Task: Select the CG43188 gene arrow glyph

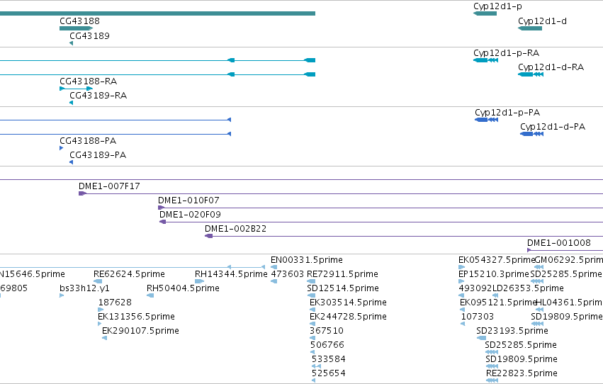Action: [76, 28]
